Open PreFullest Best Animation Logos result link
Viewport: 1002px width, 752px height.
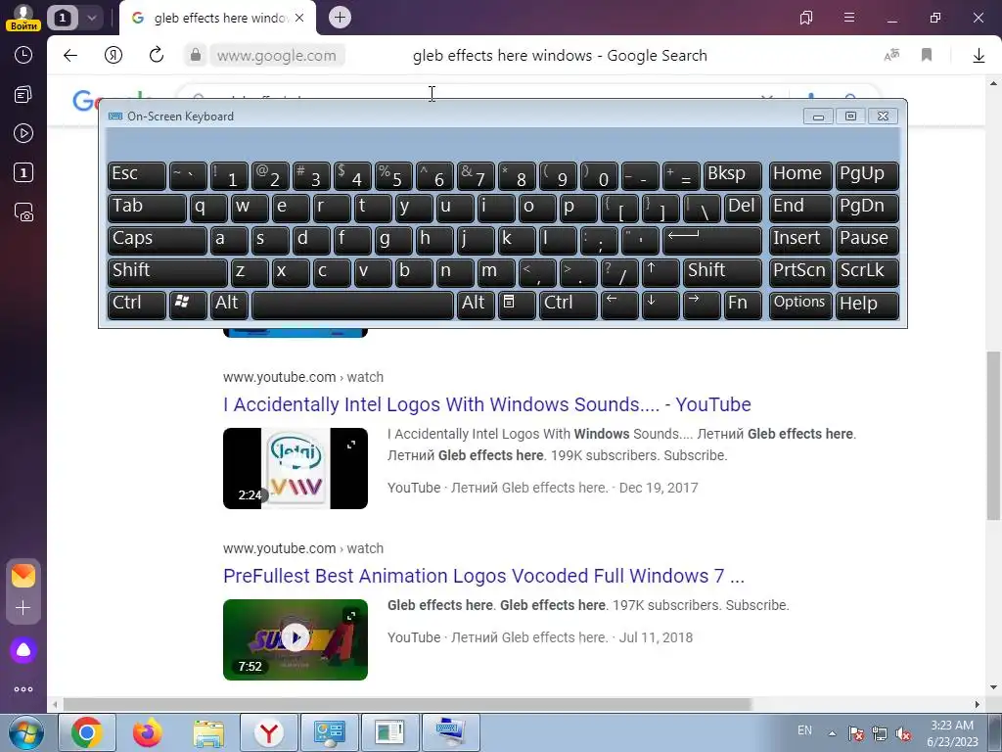(483, 576)
